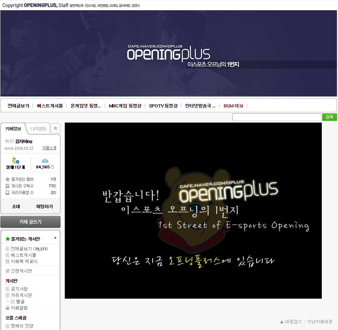The image size is (338, 330).
Task: Click the board icon next to 공지사항
Action: point(7,289)
